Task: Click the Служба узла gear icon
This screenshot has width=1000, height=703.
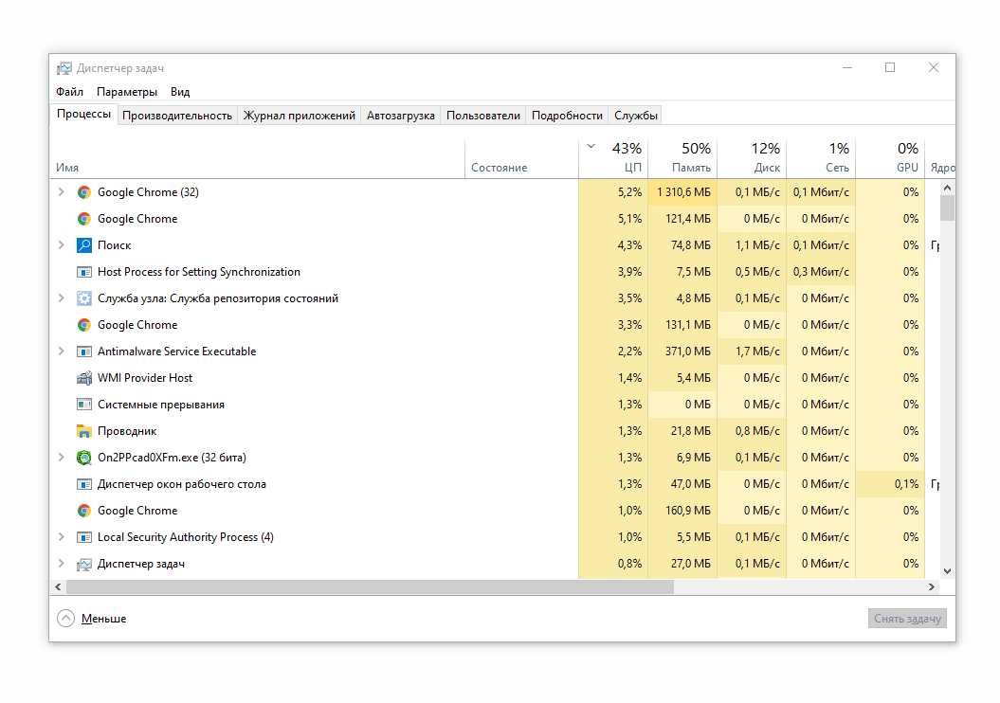Action: pyautogui.click(x=84, y=298)
